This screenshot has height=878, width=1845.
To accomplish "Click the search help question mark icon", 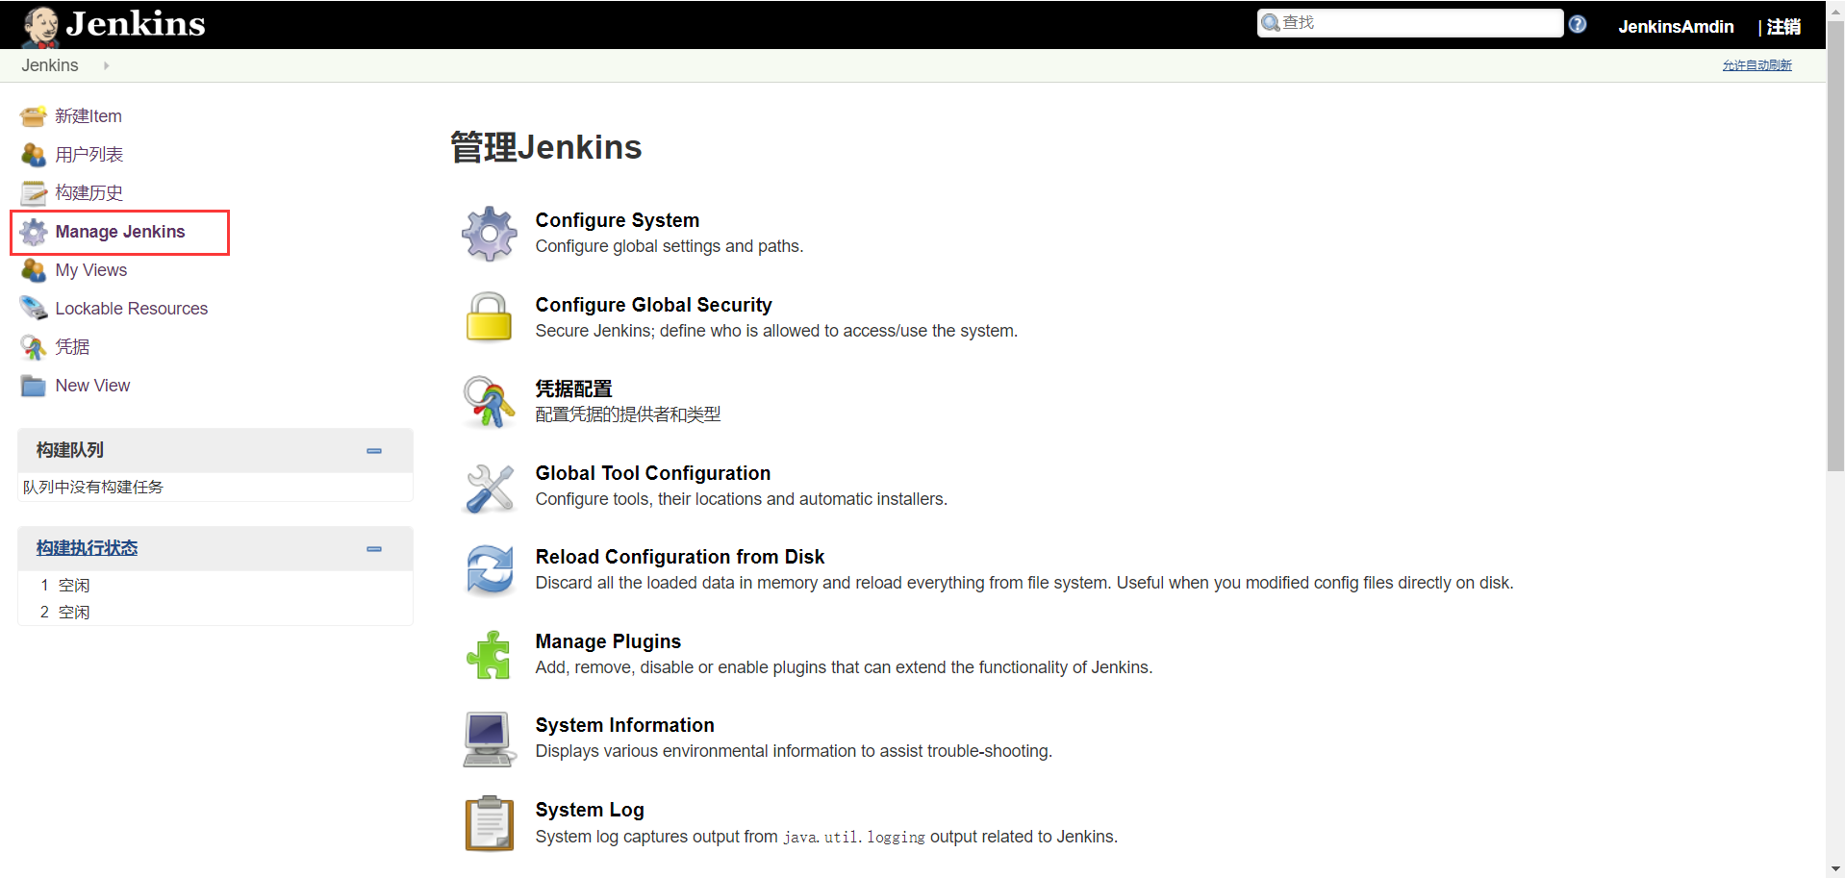I will (1578, 24).
